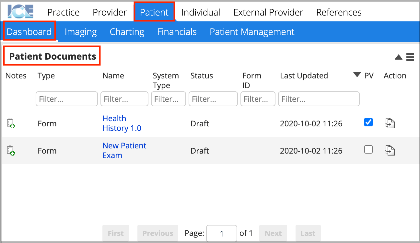Open the Patient Documents hamburger menu
Screen dimensions: 420x243
click(410, 57)
